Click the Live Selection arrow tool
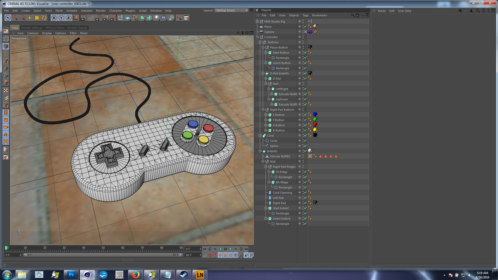The width and height of the screenshot is (498, 280). (x=8, y=18)
